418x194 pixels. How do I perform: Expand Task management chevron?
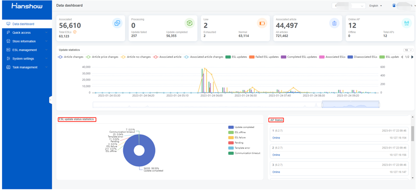47,67
